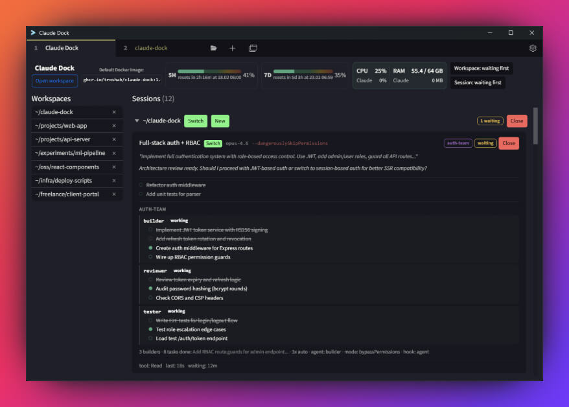Toggle Add refresh token rotation task circle
The height and width of the screenshot is (407, 569).
click(x=150, y=238)
